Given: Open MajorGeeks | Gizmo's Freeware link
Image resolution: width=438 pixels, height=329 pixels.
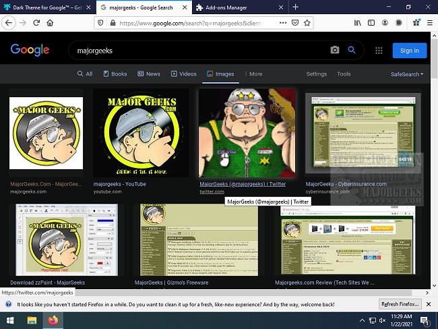Looking at the screenshot, I should [171, 282].
